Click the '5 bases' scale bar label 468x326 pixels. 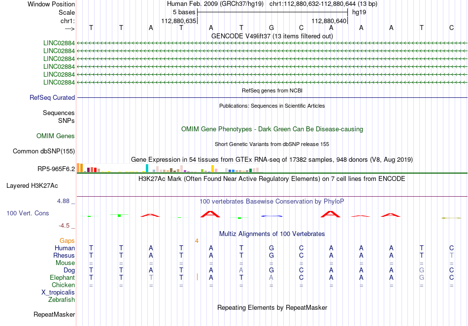184,12
